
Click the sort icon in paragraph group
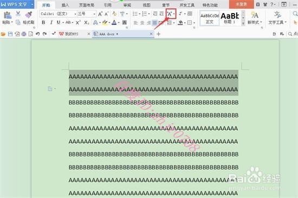pos(180,14)
